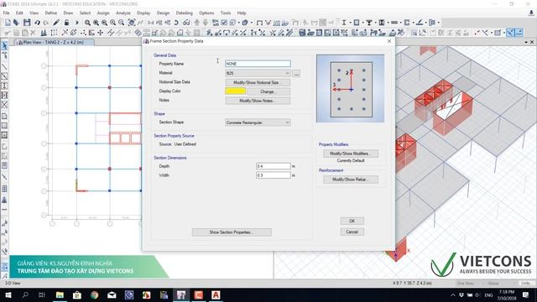
Task: Open the Help menu
Action: pos(242,13)
